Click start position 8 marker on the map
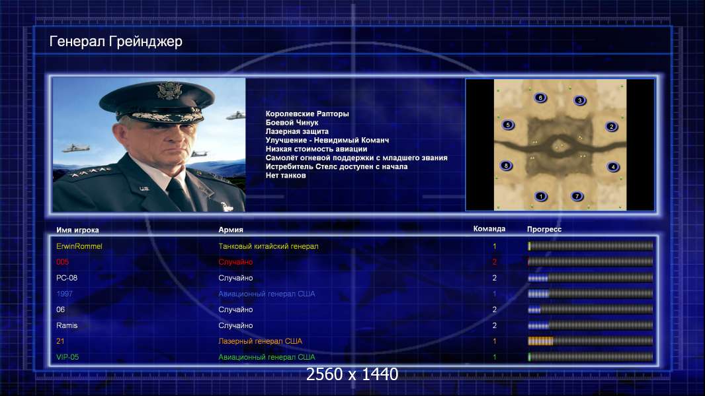This screenshot has height=396, width=705. tap(507, 166)
